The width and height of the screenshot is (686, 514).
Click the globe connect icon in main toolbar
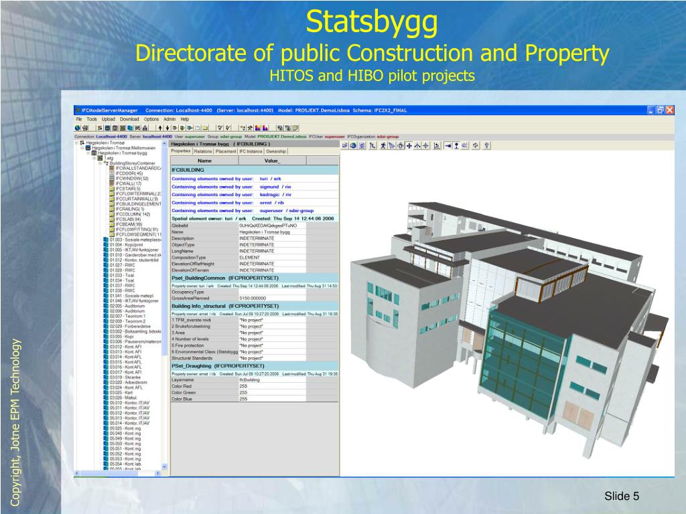[x=78, y=128]
